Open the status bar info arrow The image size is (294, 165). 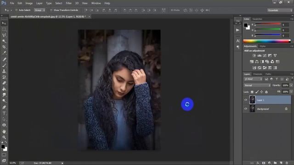click(62, 163)
